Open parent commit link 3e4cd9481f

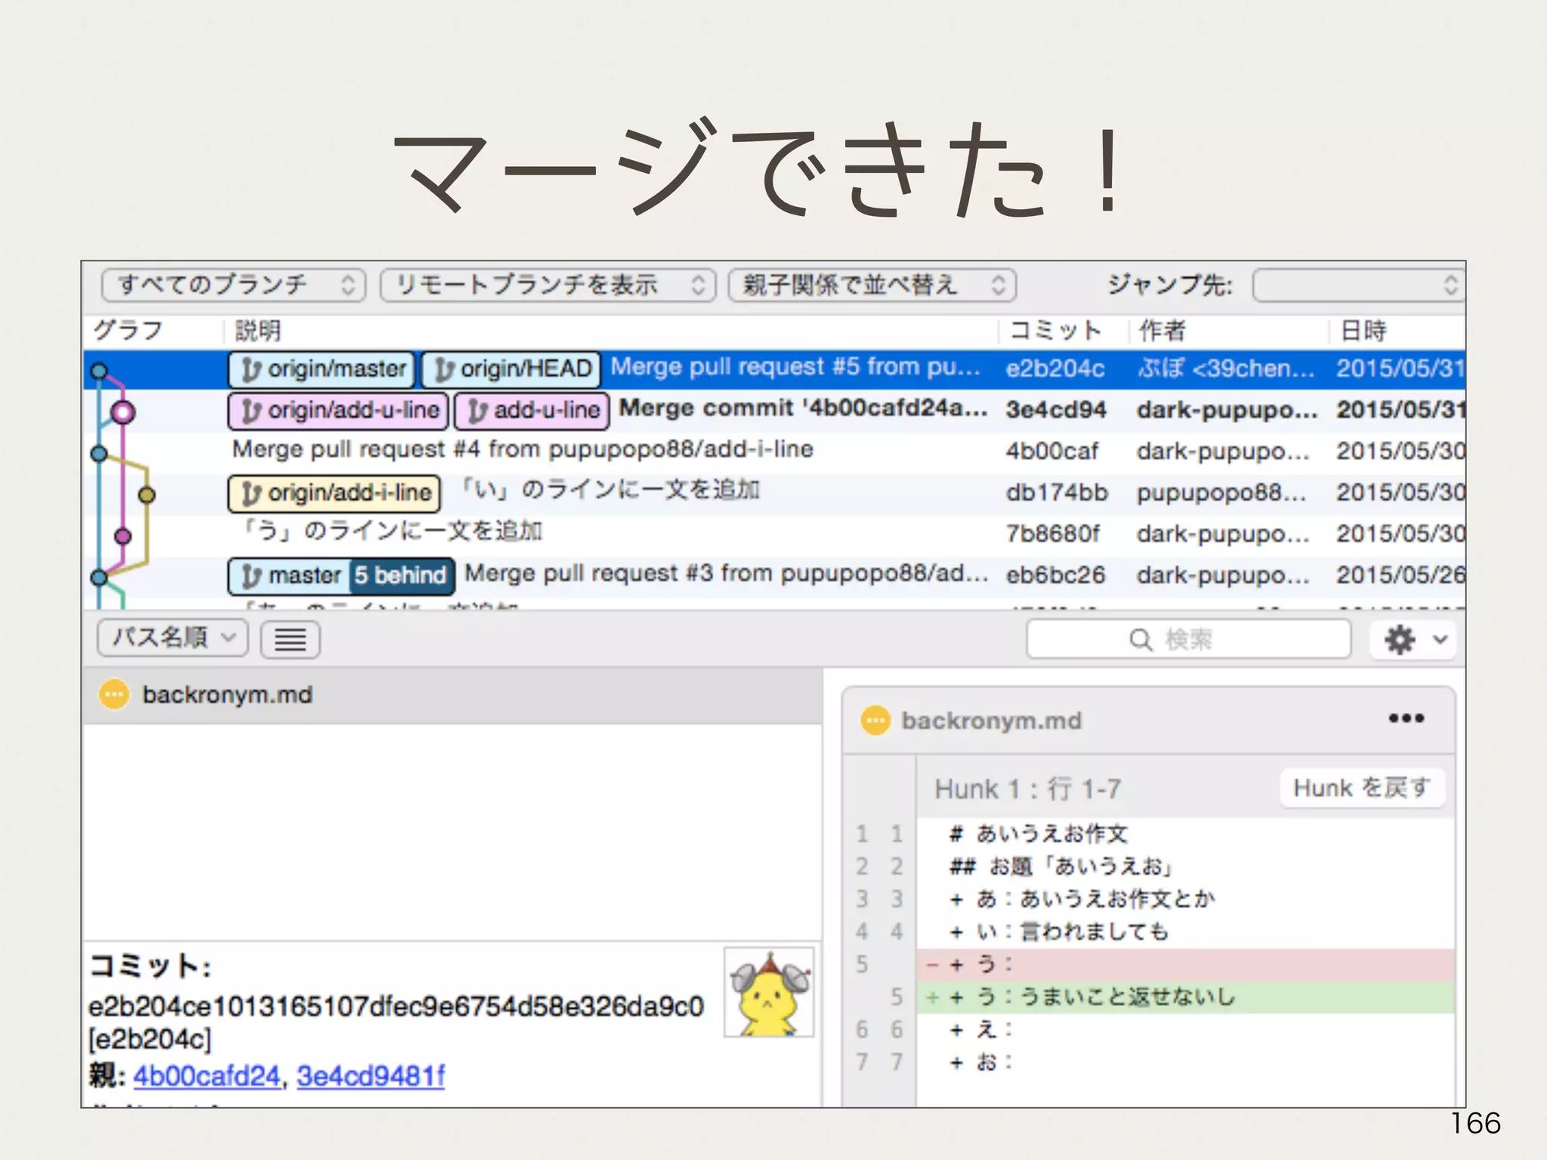coord(370,1075)
